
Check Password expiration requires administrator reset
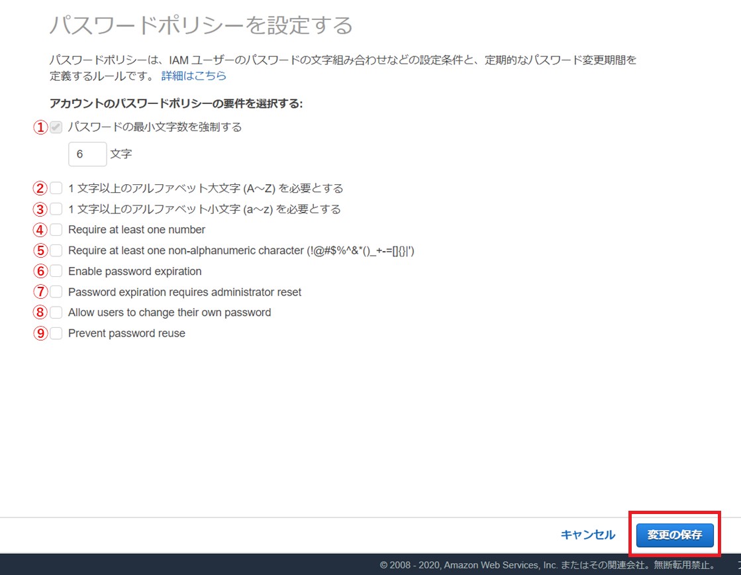point(56,291)
